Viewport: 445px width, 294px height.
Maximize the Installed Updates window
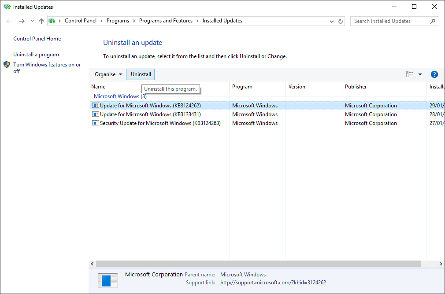point(414,7)
